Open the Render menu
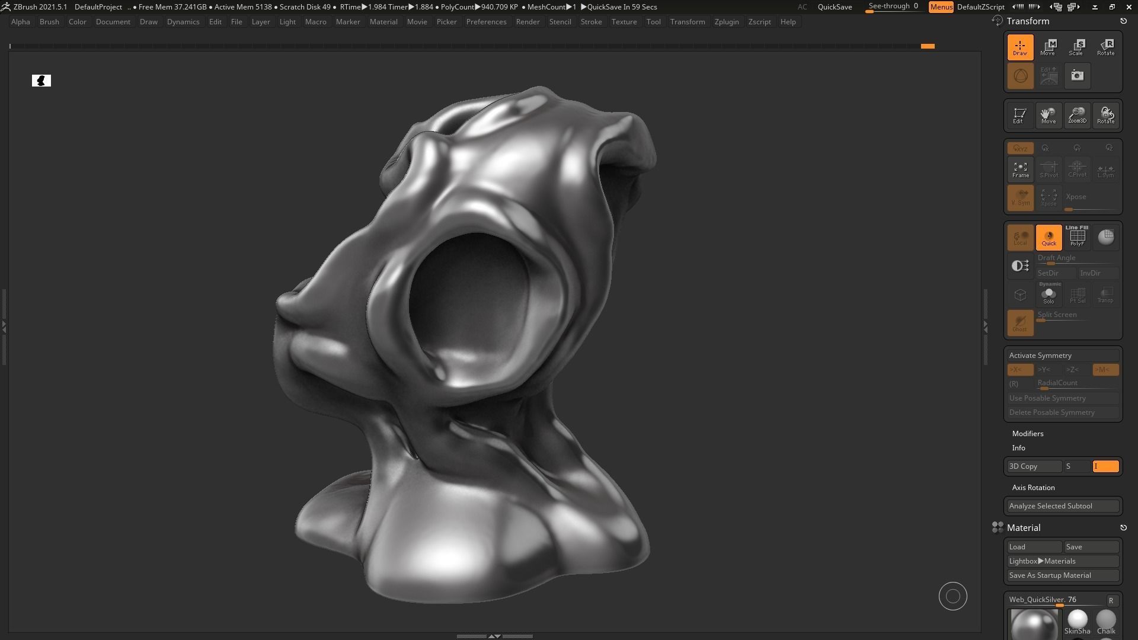 (x=528, y=22)
